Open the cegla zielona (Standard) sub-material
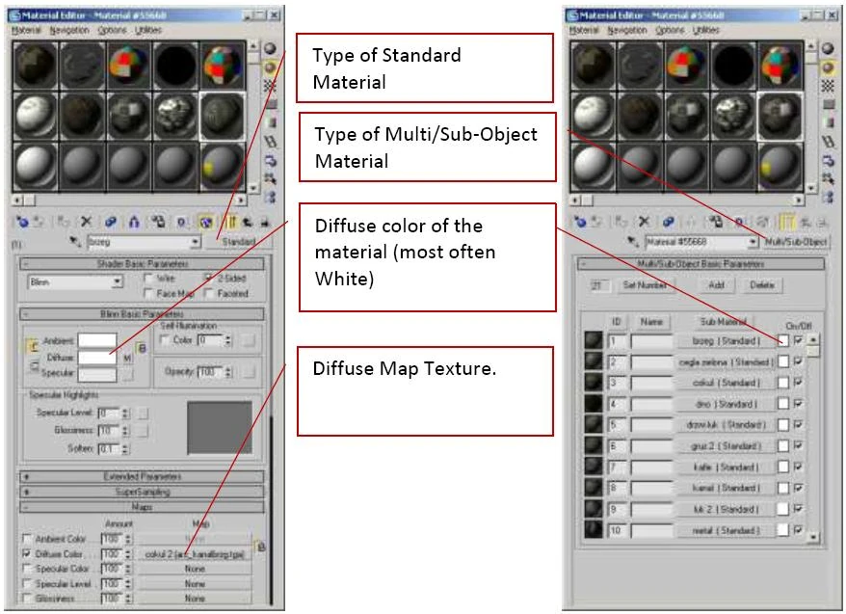The width and height of the screenshot is (846, 614). click(727, 361)
